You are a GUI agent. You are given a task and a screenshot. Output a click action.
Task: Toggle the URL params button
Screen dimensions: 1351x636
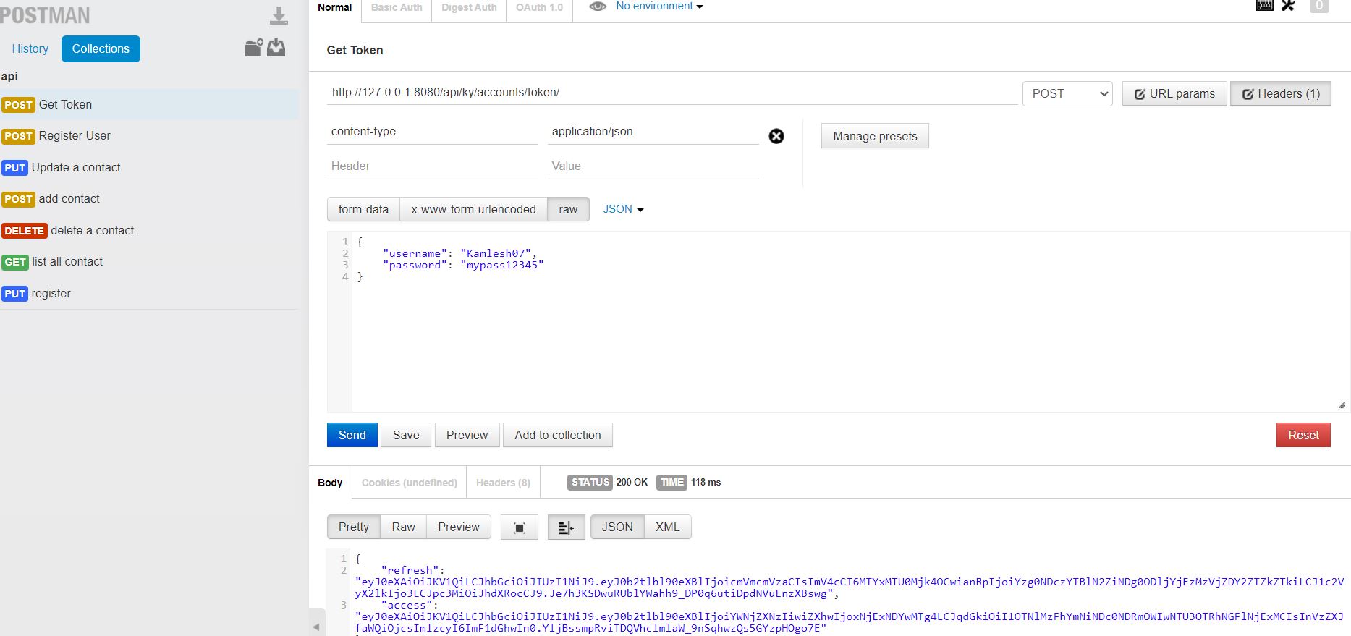click(x=1174, y=93)
